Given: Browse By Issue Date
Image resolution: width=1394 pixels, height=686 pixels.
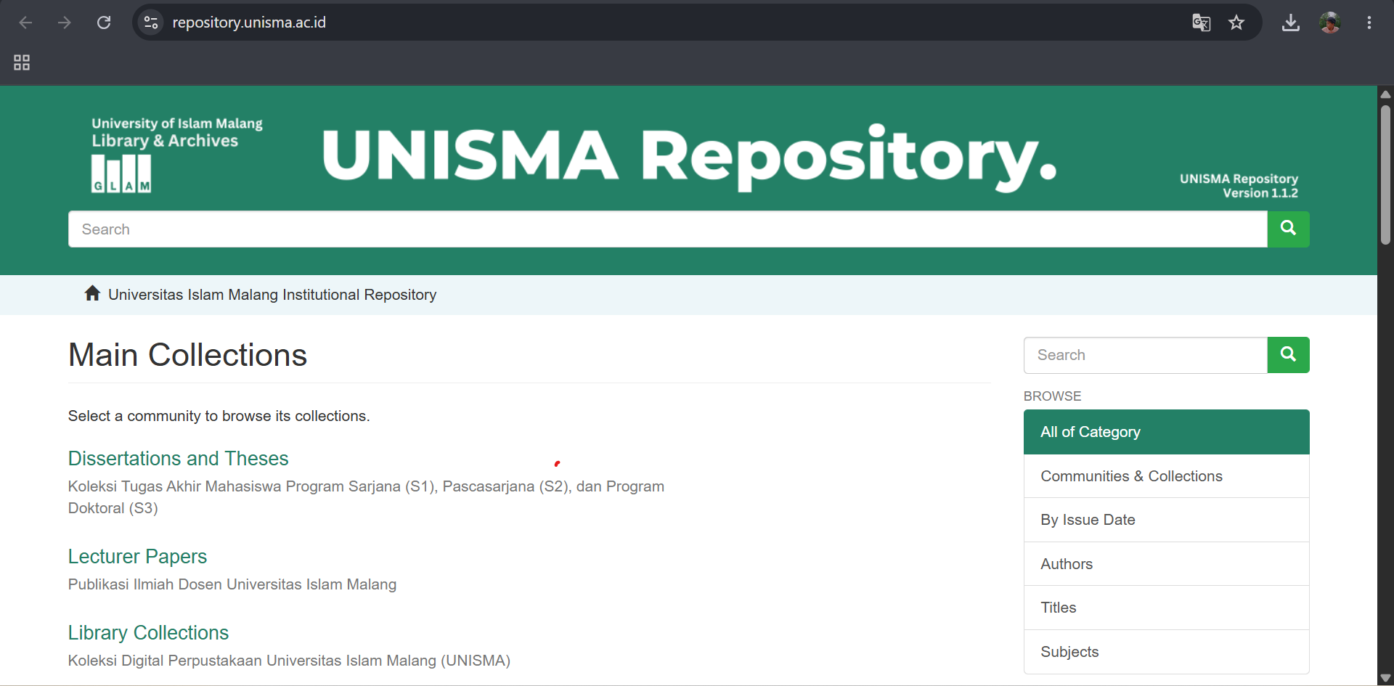Looking at the screenshot, I should click(x=1167, y=520).
